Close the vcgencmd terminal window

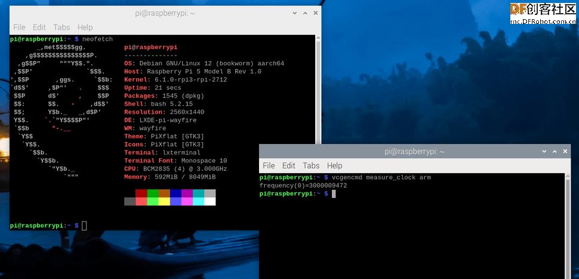[x=565, y=151]
